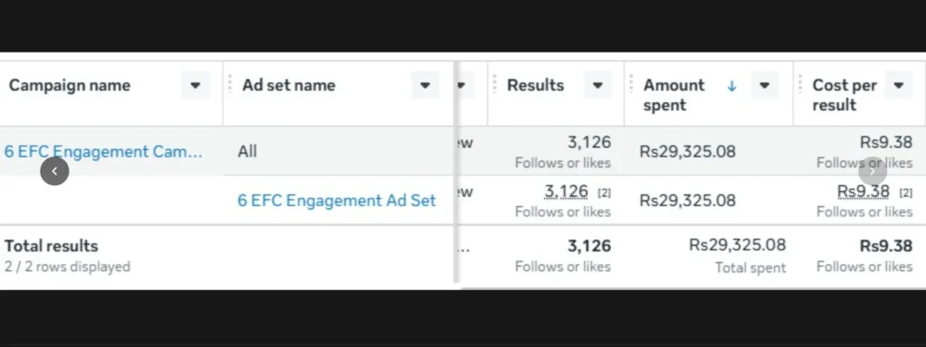Open Results column dropdown arrow

(597, 86)
